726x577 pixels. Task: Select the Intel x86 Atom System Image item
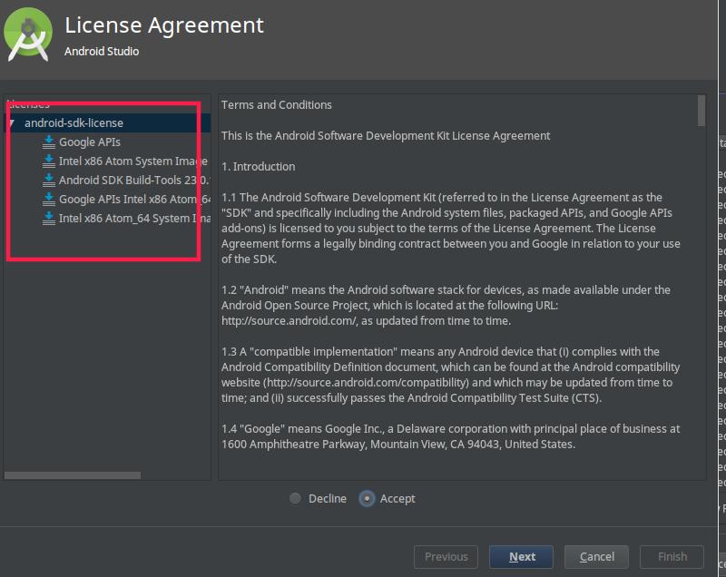(133, 161)
